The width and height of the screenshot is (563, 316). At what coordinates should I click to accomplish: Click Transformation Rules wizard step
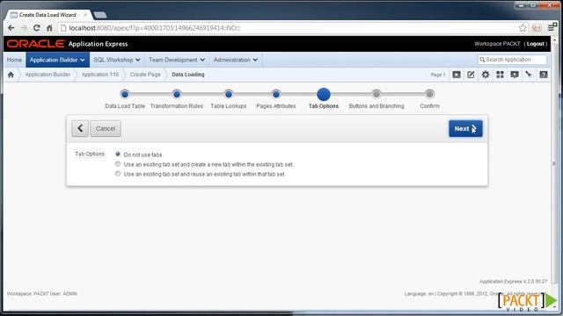click(176, 94)
